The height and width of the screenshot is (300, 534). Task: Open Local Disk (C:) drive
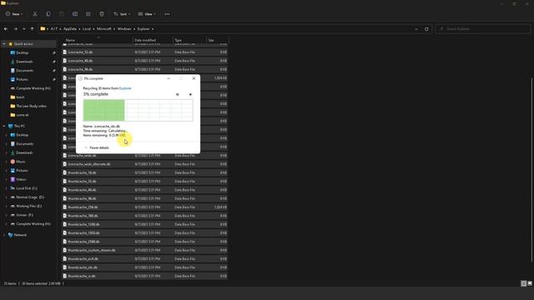point(27,188)
